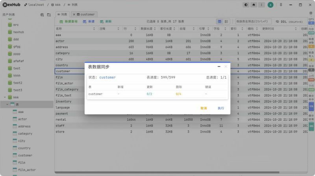The image size is (315, 176).
Task: Click the 0/4 delete count for customer
Action: (178, 94)
